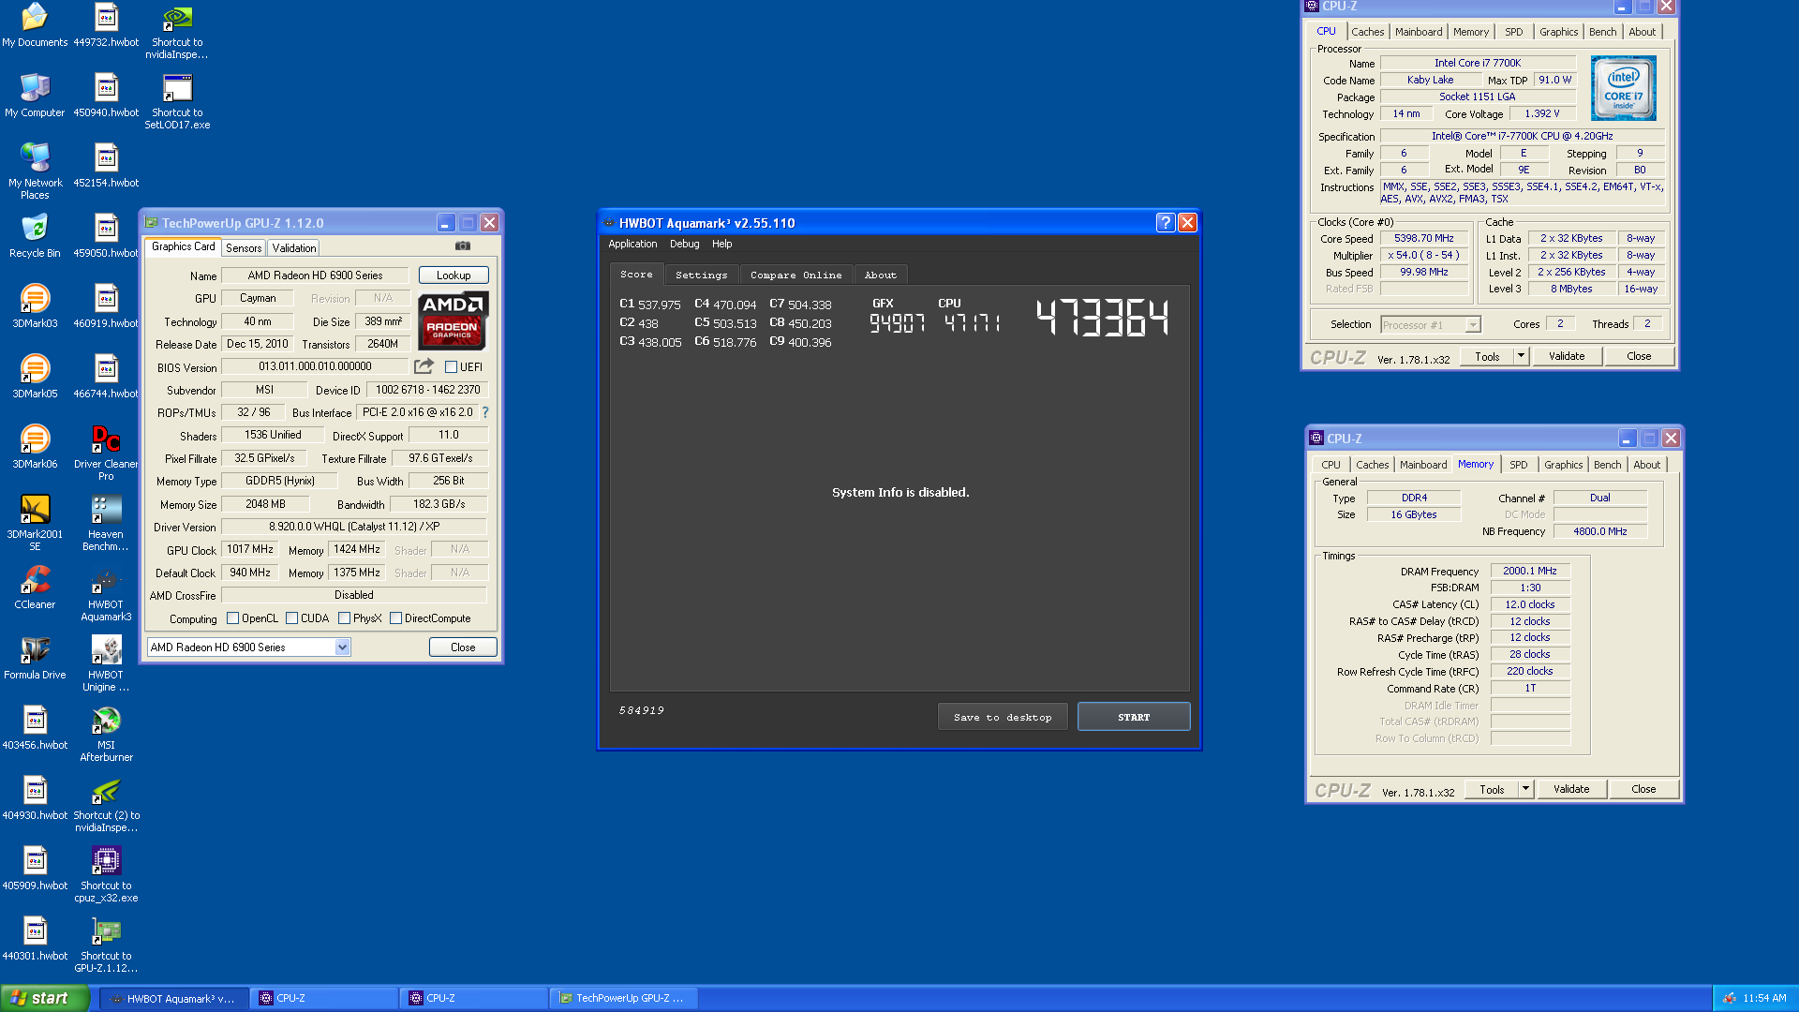
Task: Click Lookup button in GPU-Z
Action: click(x=453, y=275)
